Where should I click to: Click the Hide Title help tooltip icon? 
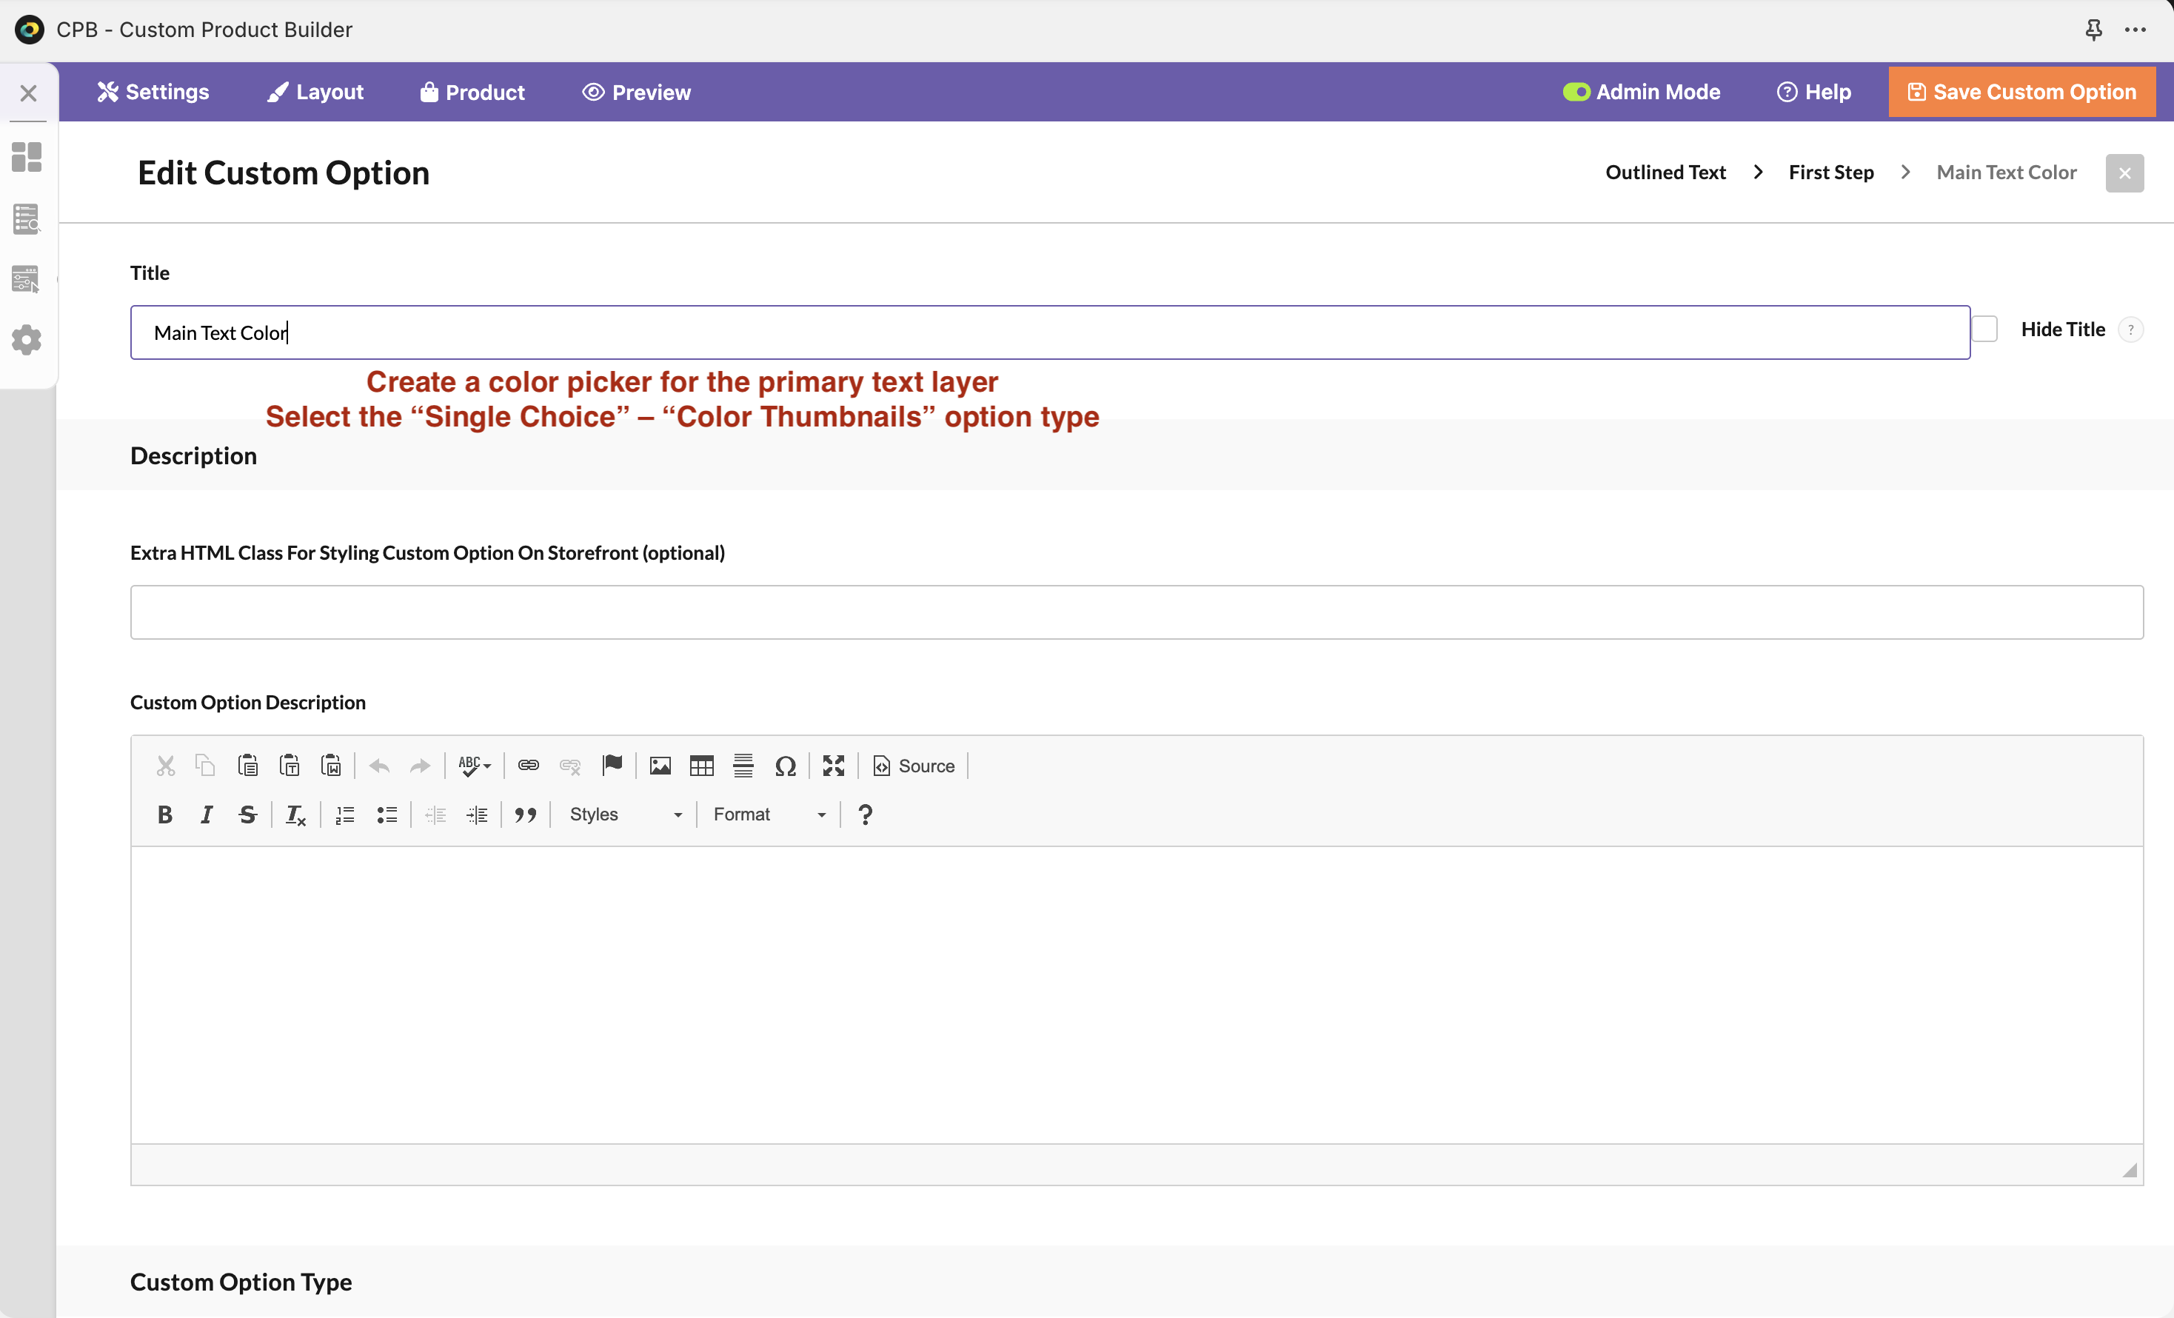point(2131,329)
